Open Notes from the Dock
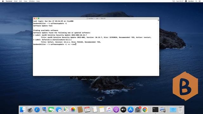 [102, 110]
